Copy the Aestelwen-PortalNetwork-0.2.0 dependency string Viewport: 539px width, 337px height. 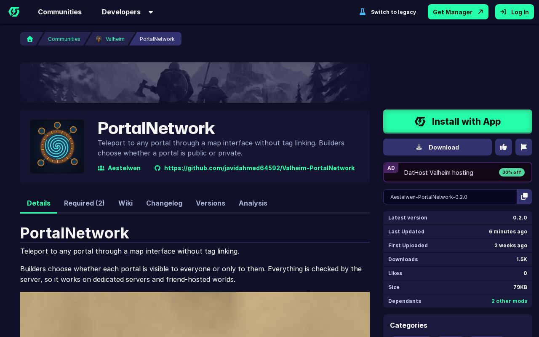click(x=524, y=197)
